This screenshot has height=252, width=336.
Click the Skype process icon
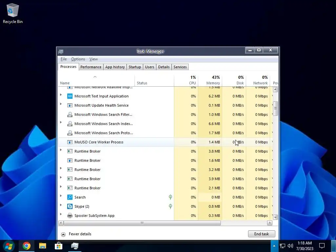tap(70, 206)
